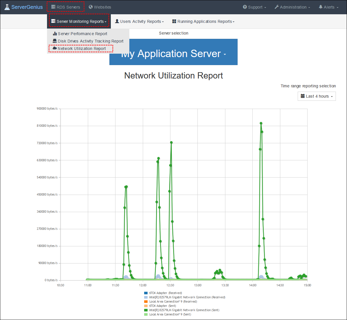Select the cloud icon for Network Utilization Report
347x320 pixels.
tap(54, 49)
